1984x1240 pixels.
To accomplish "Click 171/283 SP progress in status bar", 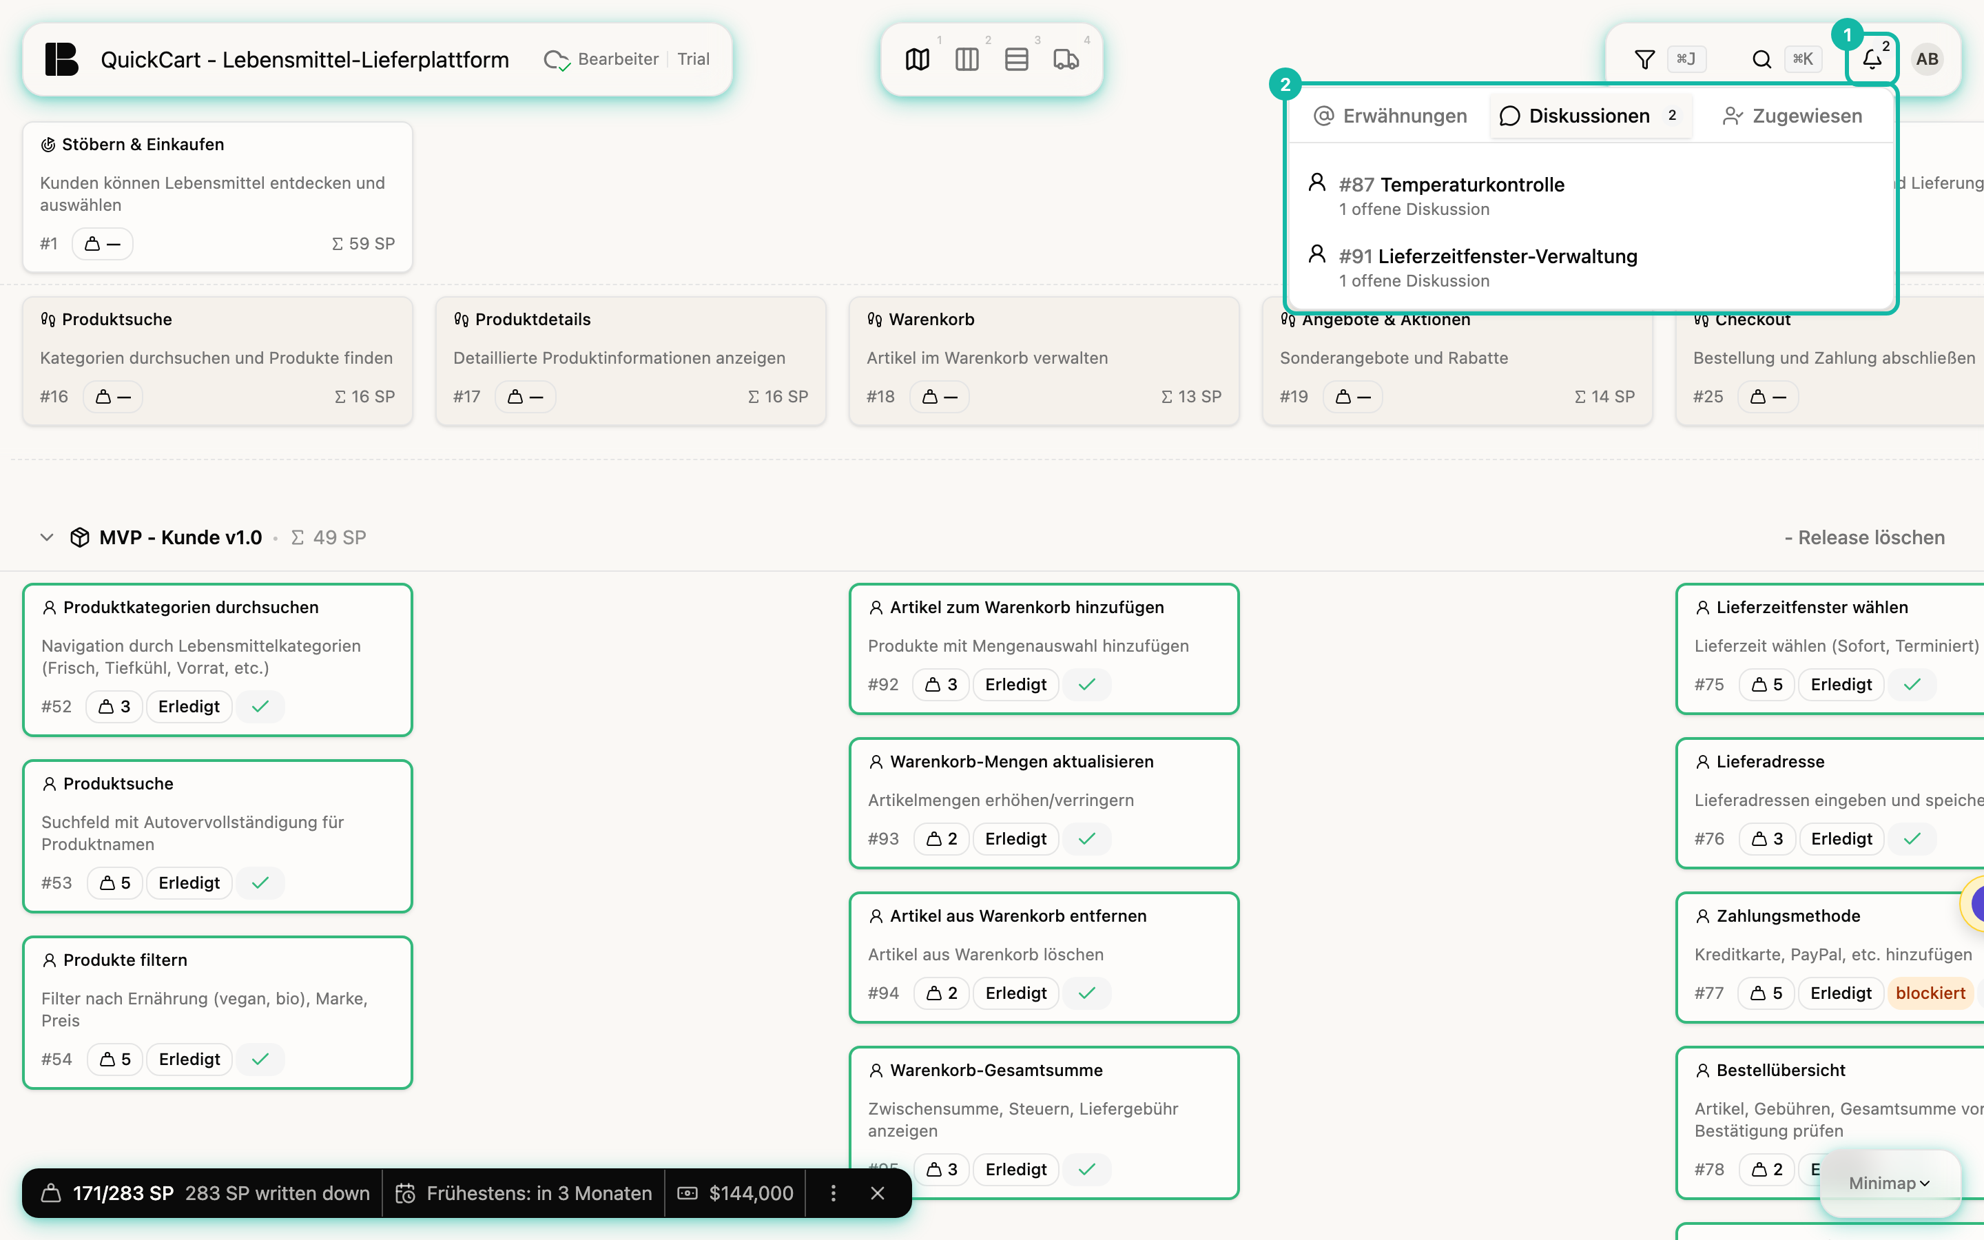I will point(123,1193).
